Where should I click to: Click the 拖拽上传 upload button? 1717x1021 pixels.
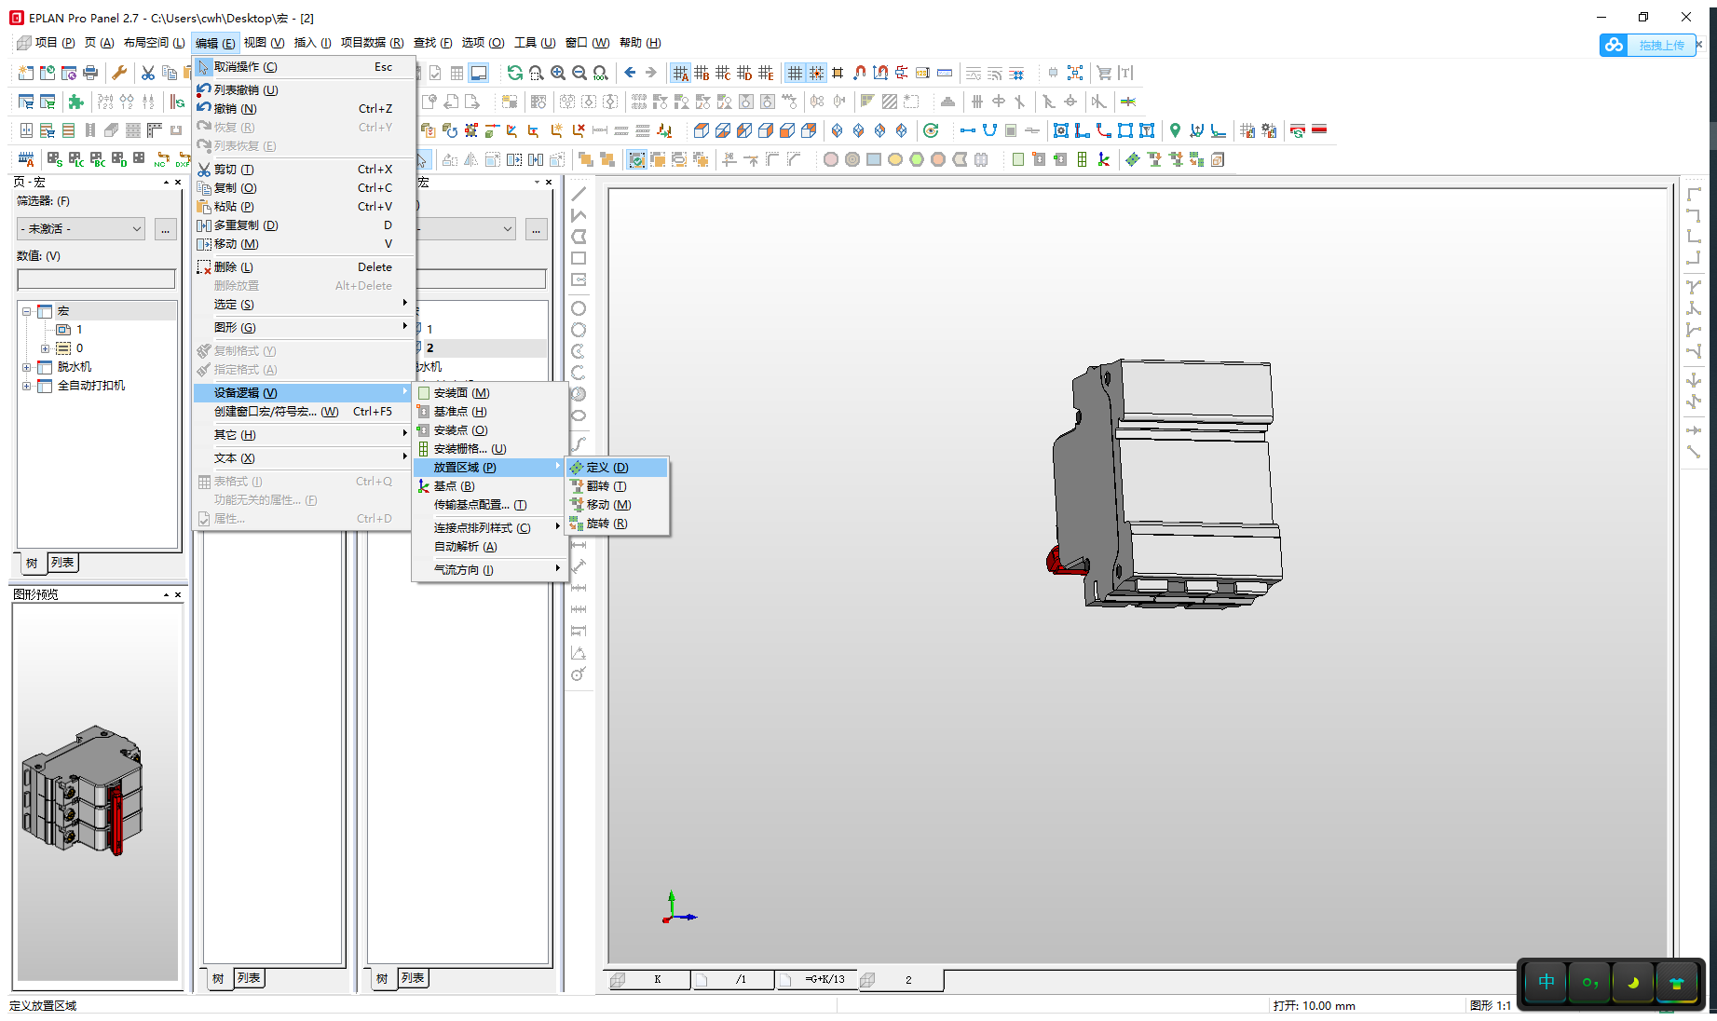1660,45
